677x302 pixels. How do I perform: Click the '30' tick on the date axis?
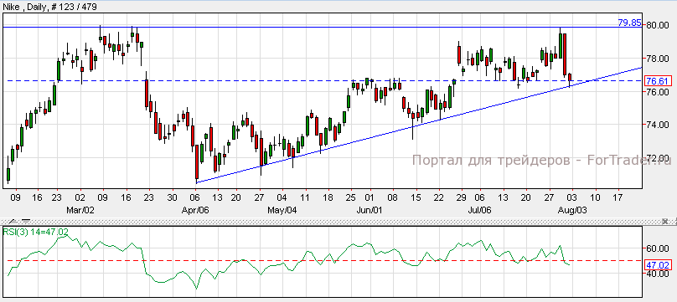(x=172, y=197)
